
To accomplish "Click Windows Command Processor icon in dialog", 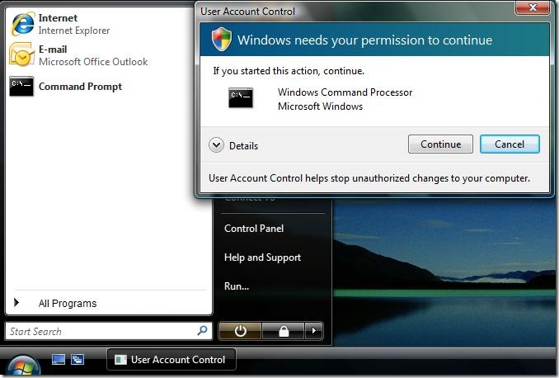I will point(241,97).
